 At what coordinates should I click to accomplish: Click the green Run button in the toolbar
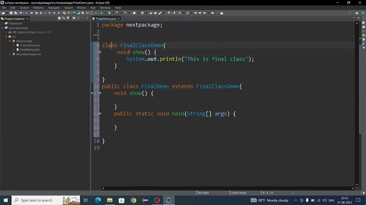109,13
